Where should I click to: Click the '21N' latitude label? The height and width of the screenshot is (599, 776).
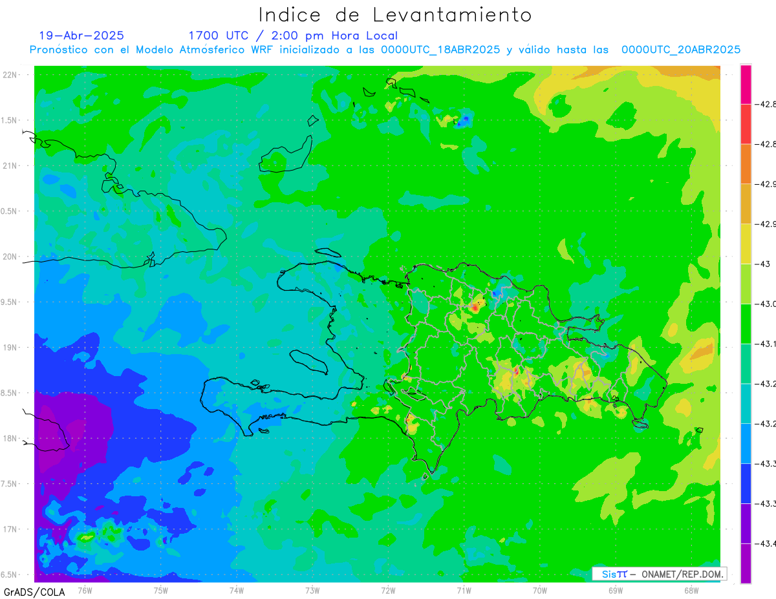pyautogui.click(x=11, y=166)
